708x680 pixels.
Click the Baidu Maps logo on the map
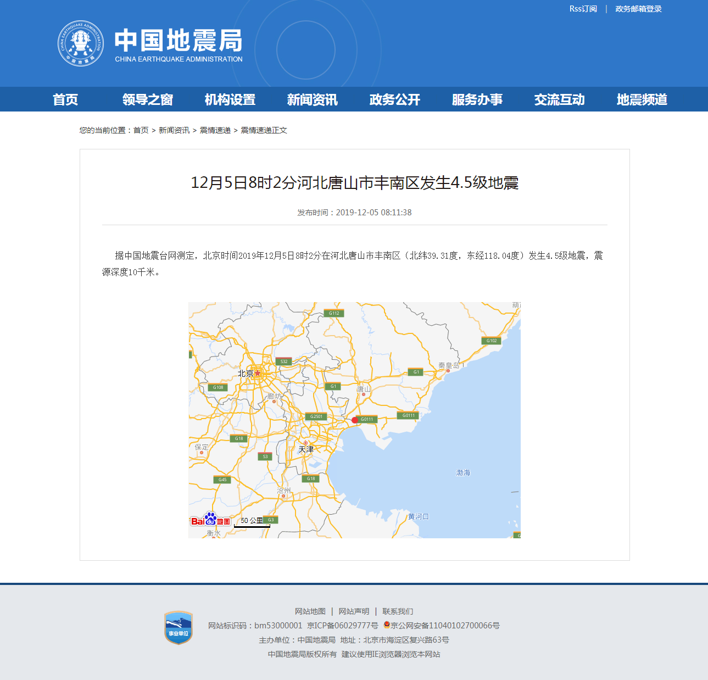210,520
